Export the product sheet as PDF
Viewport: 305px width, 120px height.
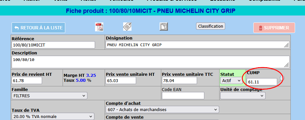point(99,27)
